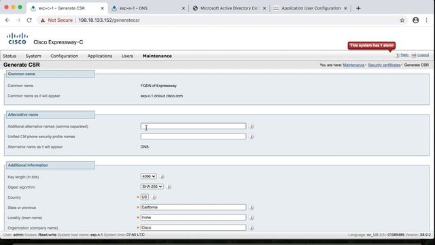Click the exp-c-1.dcloud.cisco.com common name text

(162, 96)
